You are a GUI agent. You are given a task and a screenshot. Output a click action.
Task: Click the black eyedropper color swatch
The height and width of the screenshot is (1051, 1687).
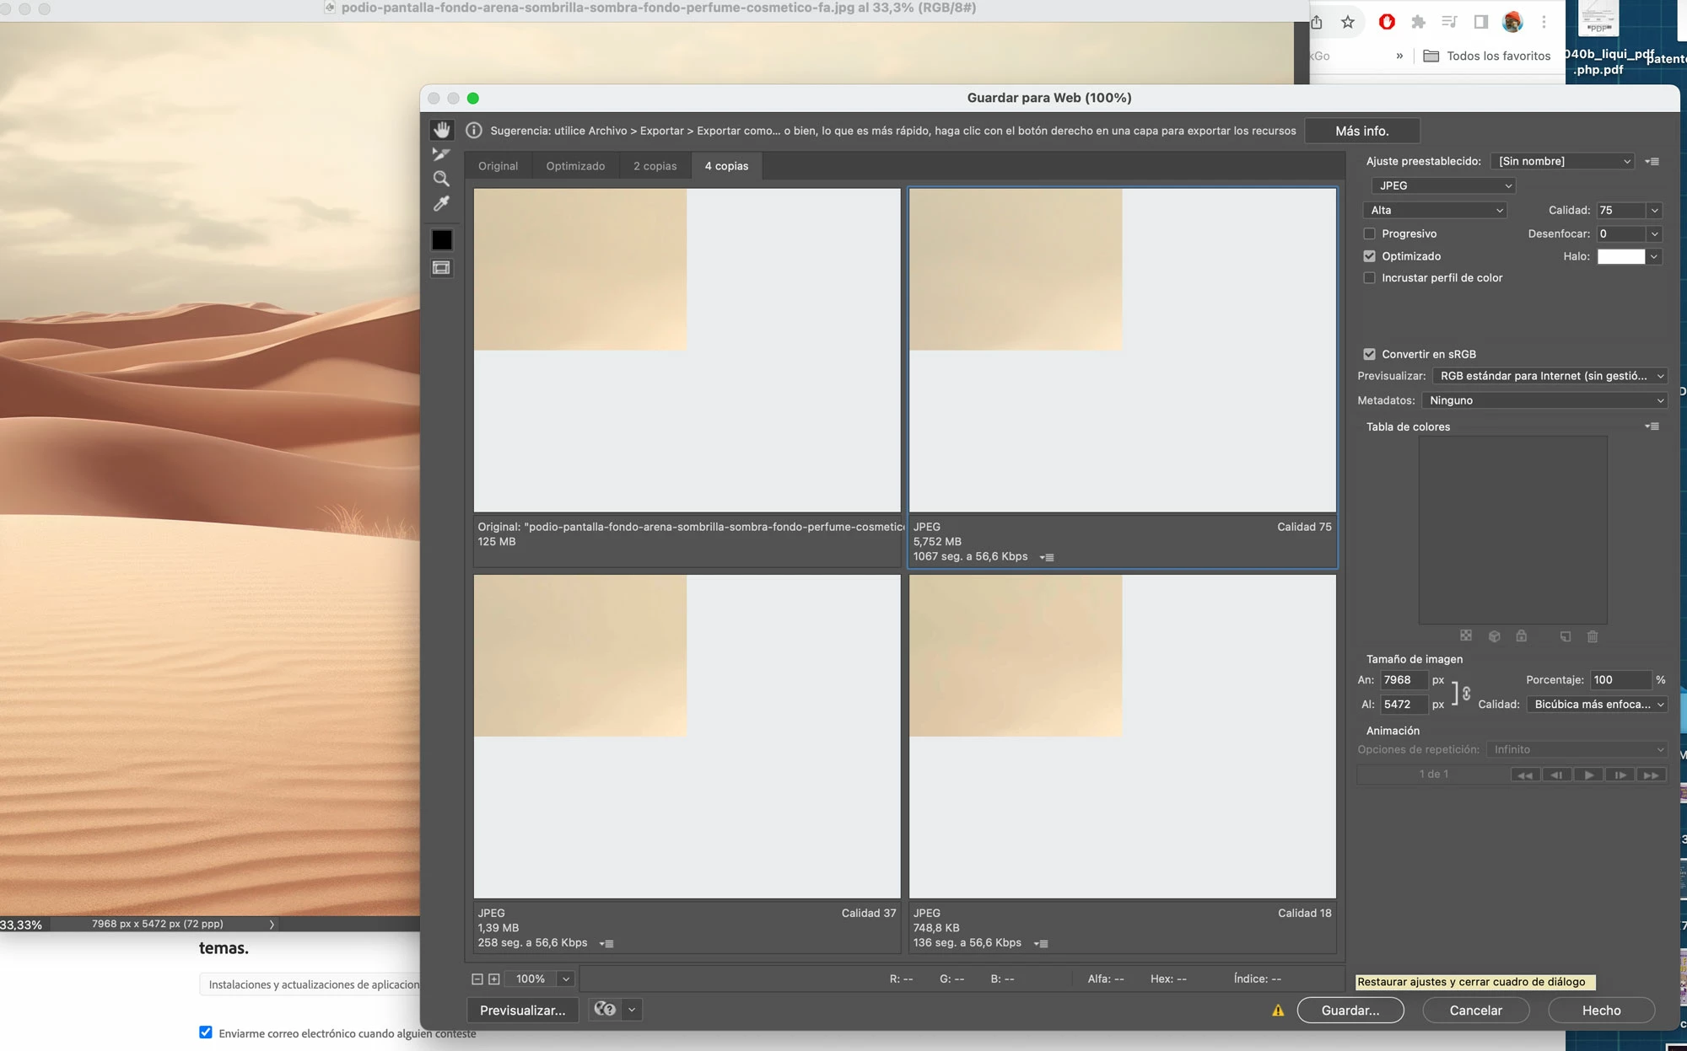coord(441,240)
